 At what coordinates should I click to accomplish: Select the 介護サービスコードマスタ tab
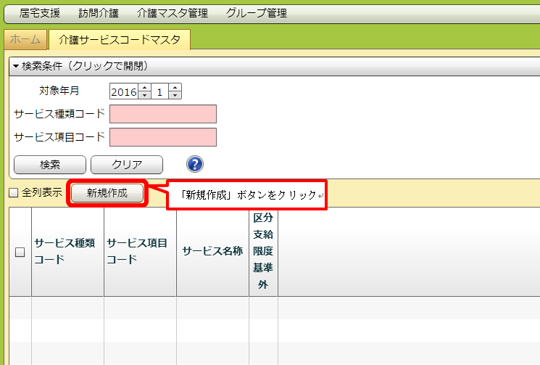[x=120, y=39]
